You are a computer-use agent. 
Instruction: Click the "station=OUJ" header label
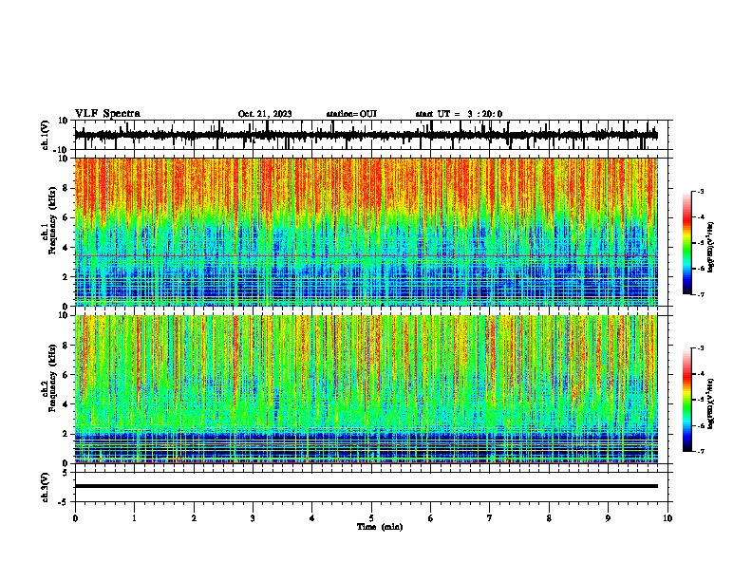[x=351, y=114]
